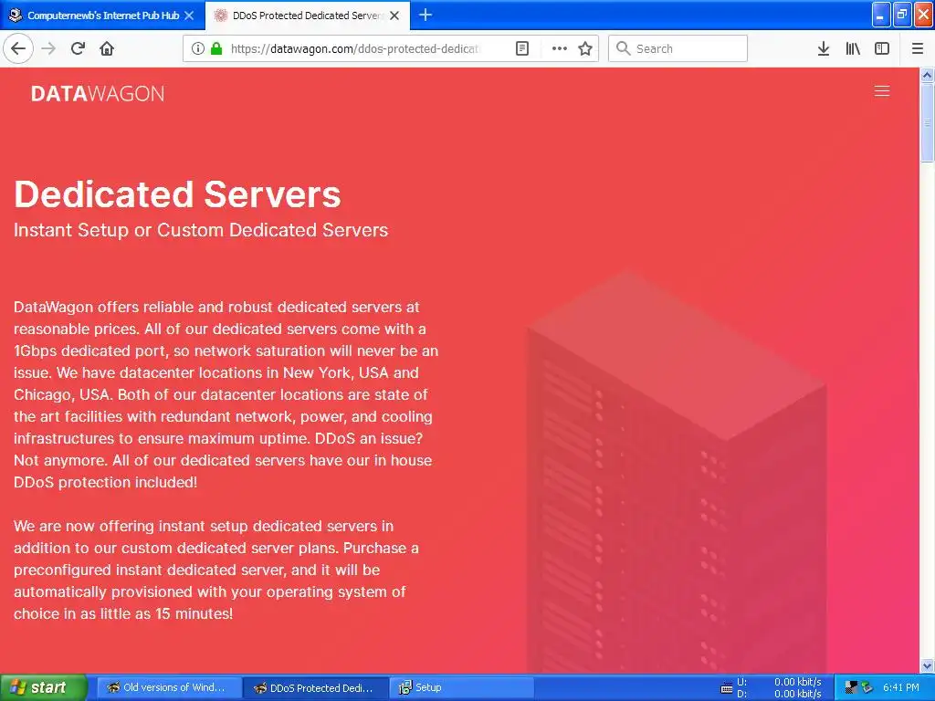The width and height of the screenshot is (935, 701).
Task: Click the 6:41 PM system clock
Action: tap(900, 687)
